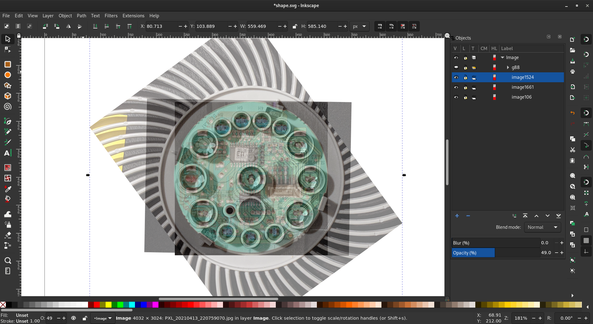Hide the image1661 object
The width and height of the screenshot is (593, 324).
pos(456,87)
